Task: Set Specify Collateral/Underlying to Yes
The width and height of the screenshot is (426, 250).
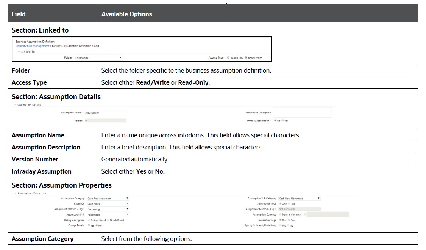Action: click(280, 225)
